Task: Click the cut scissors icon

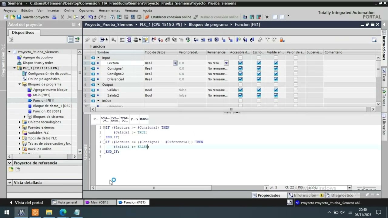Action: point(62,17)
